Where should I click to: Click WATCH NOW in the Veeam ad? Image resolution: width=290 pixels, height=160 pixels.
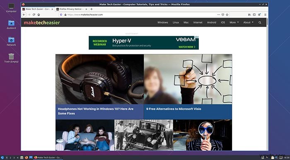tap(187, 47)
